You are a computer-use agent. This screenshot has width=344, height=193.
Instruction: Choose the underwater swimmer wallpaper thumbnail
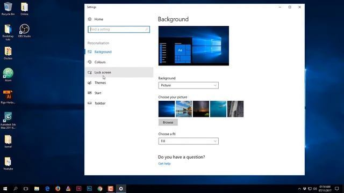coord(218,109)
